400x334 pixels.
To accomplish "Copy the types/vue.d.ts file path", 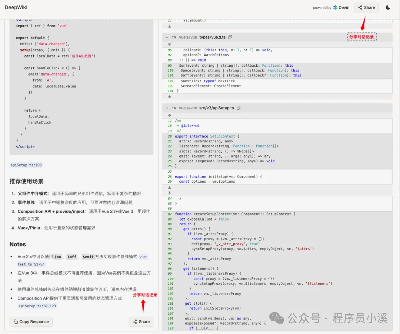I will pyautogui.click(x=230, y=37).
